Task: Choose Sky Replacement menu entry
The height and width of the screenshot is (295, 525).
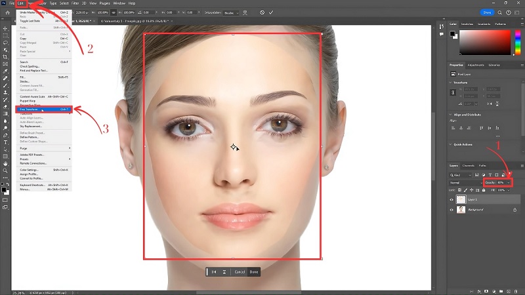Action: click(44, 127)
